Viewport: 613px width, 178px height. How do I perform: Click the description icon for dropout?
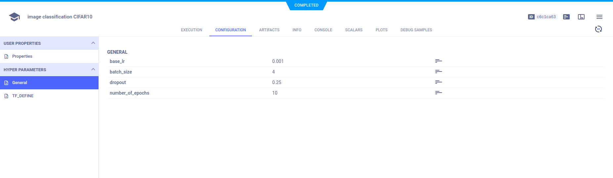(438, 82)
